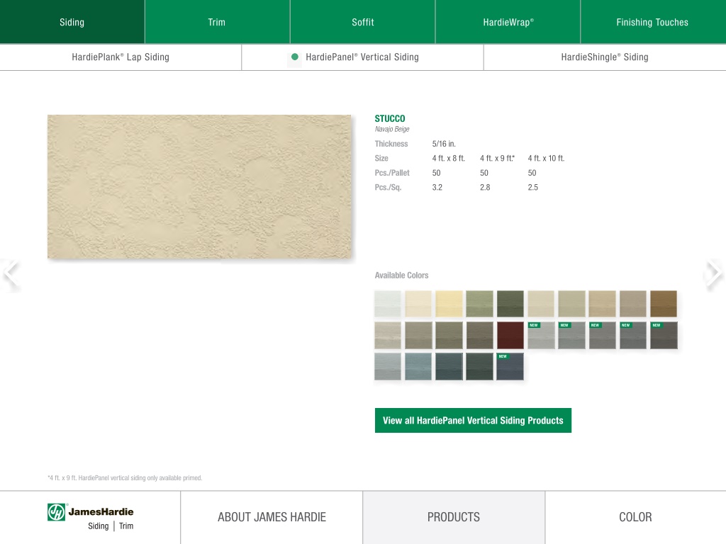Screen dimensions: 726x544
Task: Click the primed-only footnote text
Action: (125, 478)
